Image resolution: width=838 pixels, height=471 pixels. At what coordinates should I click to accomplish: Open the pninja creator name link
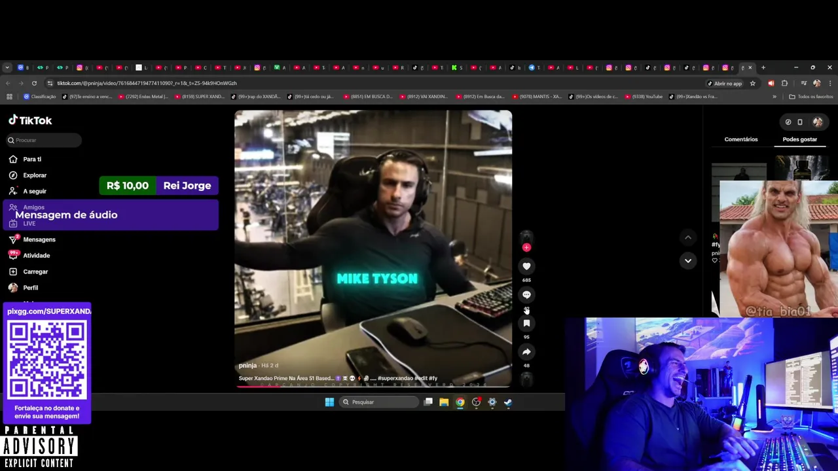coord(247,365)
